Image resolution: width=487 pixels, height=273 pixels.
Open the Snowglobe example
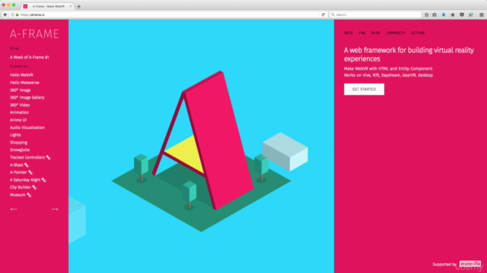[x=20, y=150]
